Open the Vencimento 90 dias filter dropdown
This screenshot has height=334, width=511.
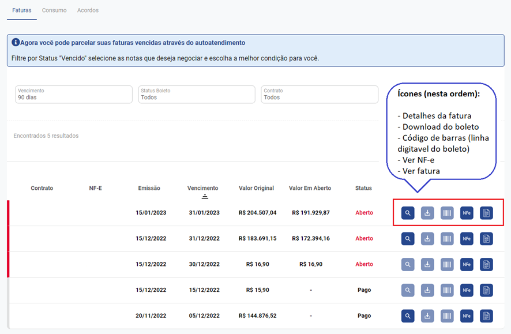pyautogui.click(x=74, y=95)
